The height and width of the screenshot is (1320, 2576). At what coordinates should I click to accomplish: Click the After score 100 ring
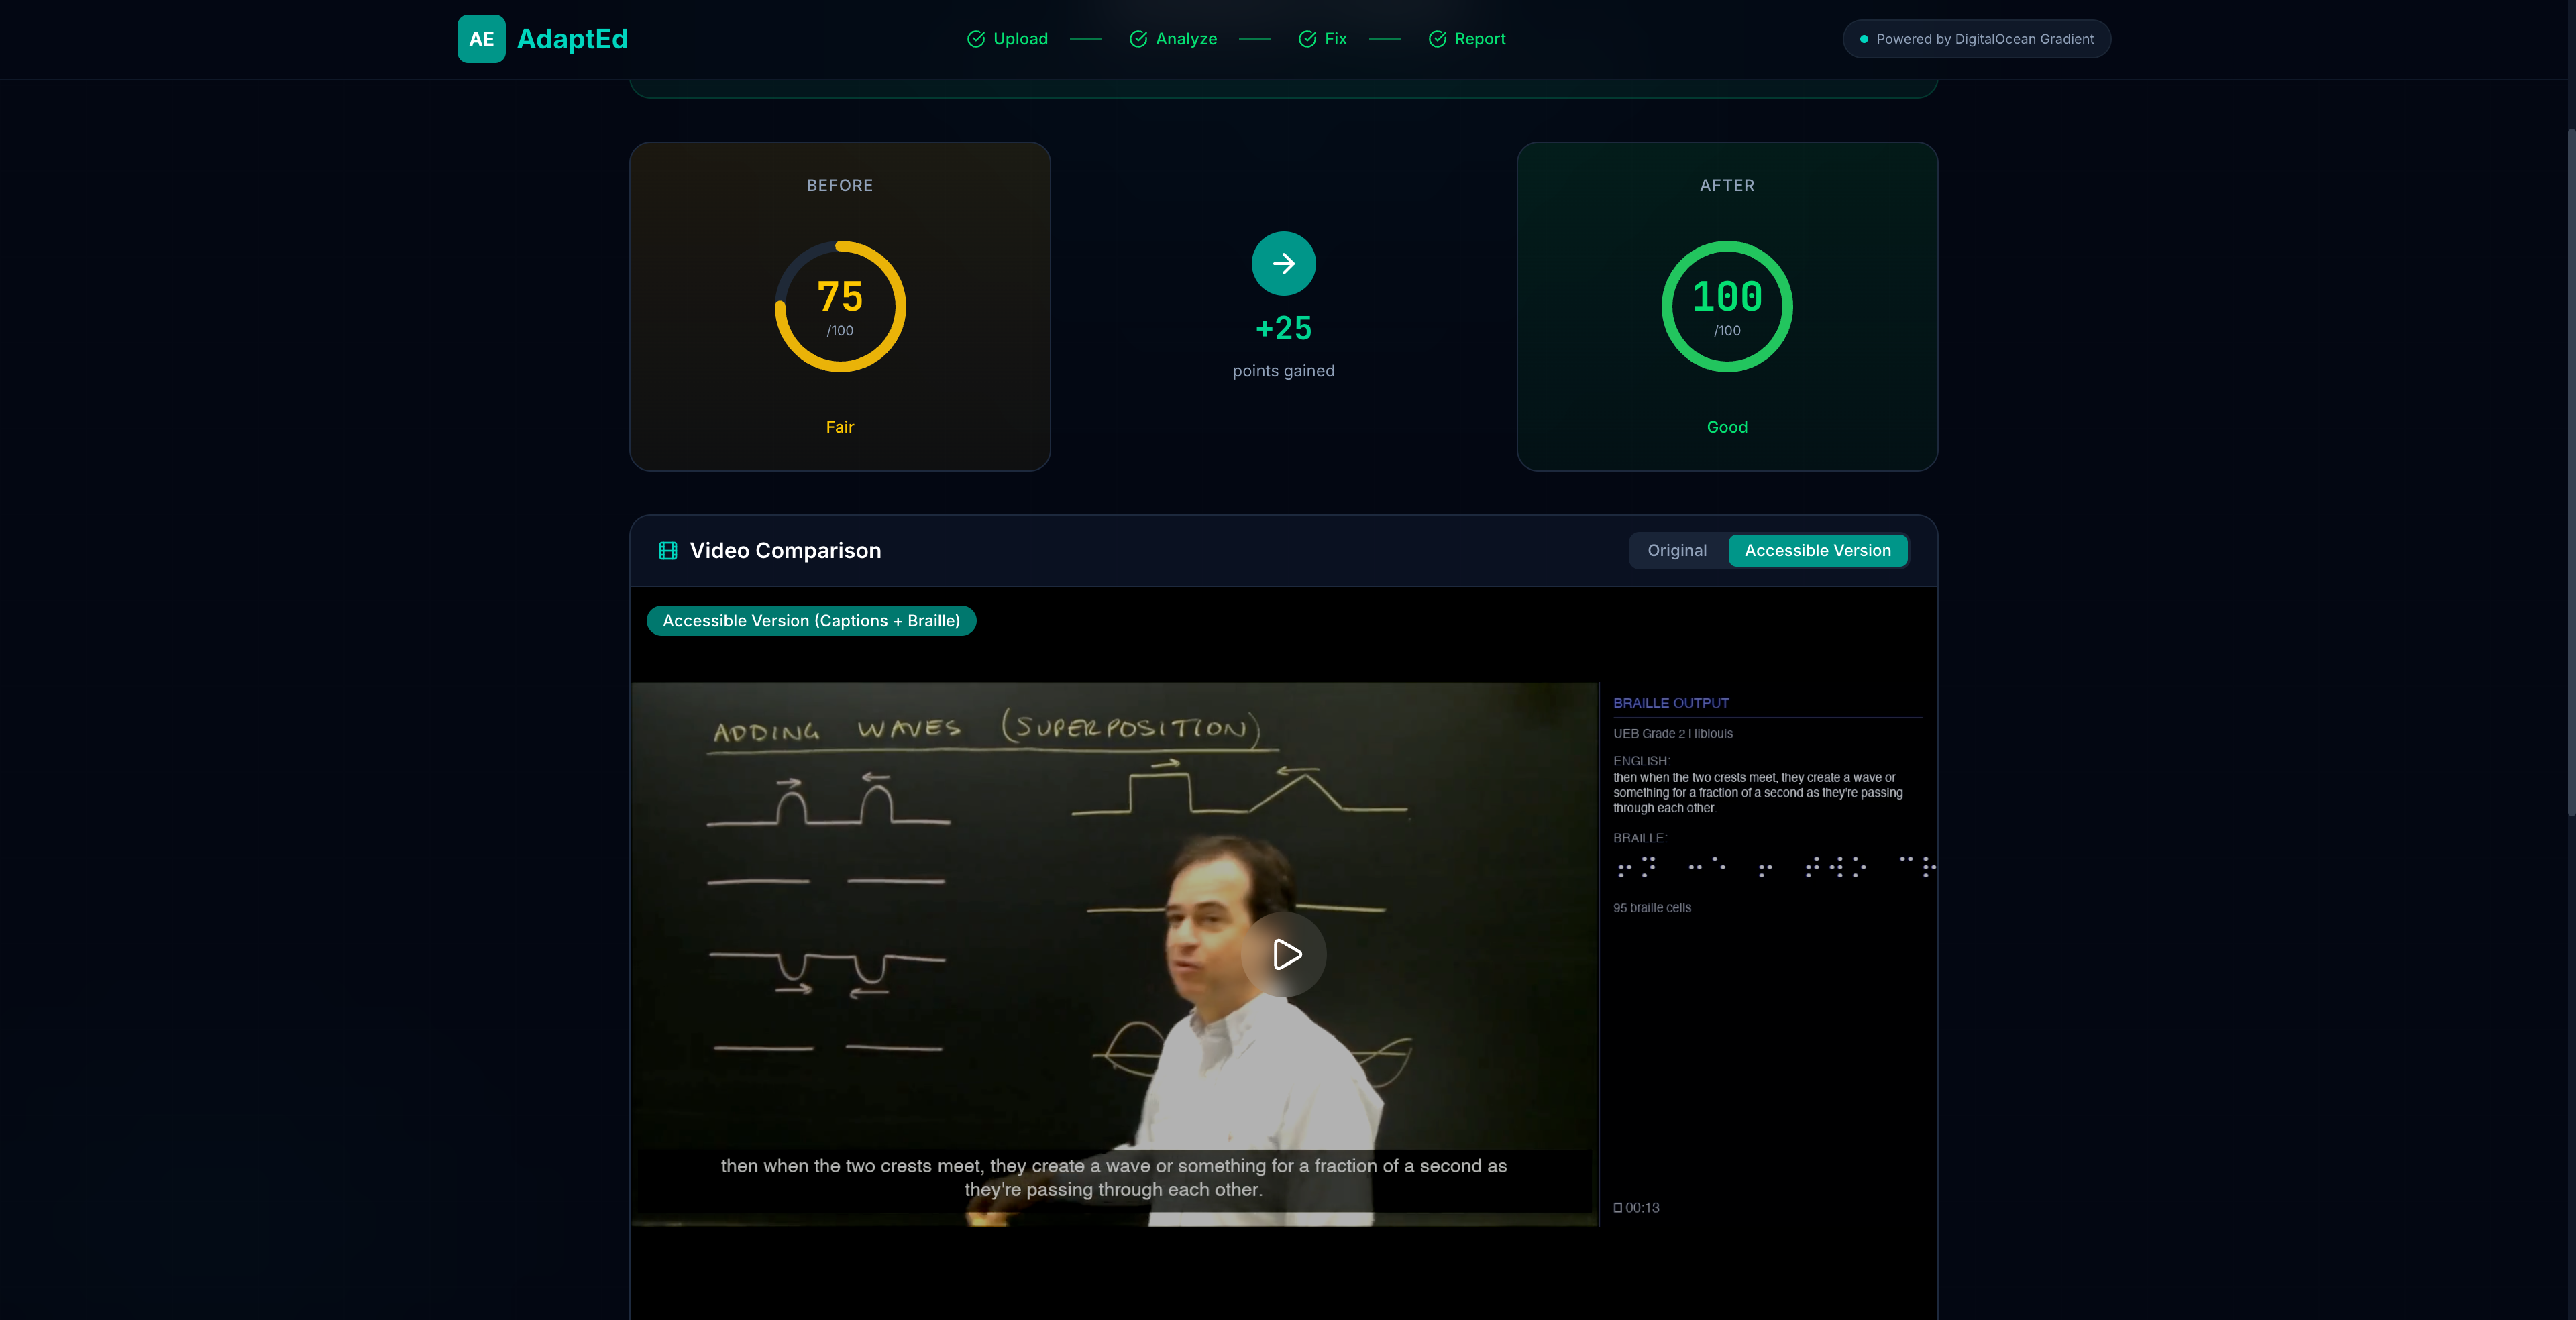pyautogui.click(x=1727, y=306)
